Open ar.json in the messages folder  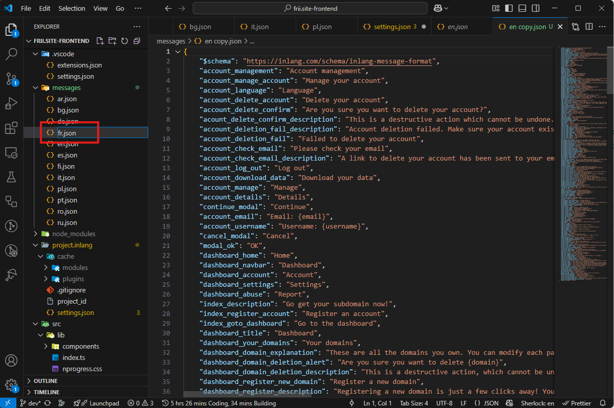coord(67,99)
